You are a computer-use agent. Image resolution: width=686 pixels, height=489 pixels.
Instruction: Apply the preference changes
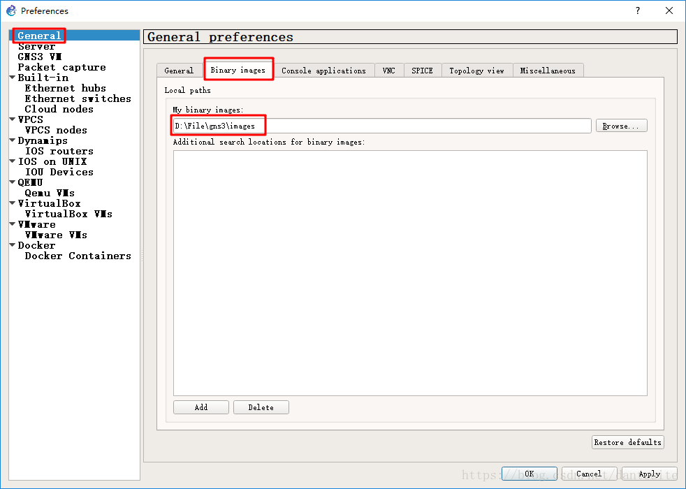(650, 474)
